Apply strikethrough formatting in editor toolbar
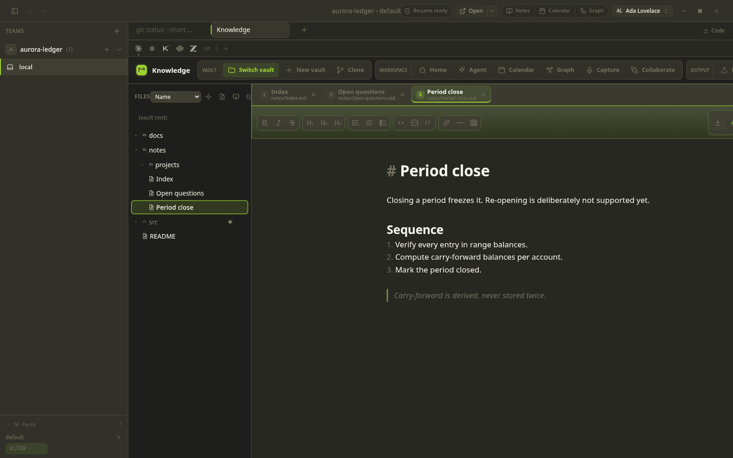Viewport: 733px width, 458px height. 292,123
